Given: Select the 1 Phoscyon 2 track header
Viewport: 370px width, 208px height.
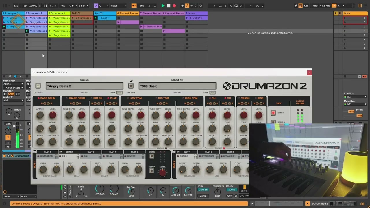Looking at the screenshot, I should 13,13.
